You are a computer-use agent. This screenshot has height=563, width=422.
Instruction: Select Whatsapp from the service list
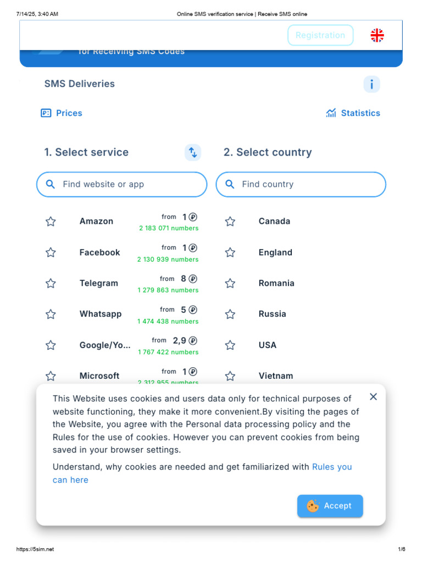tap(101, 314)
